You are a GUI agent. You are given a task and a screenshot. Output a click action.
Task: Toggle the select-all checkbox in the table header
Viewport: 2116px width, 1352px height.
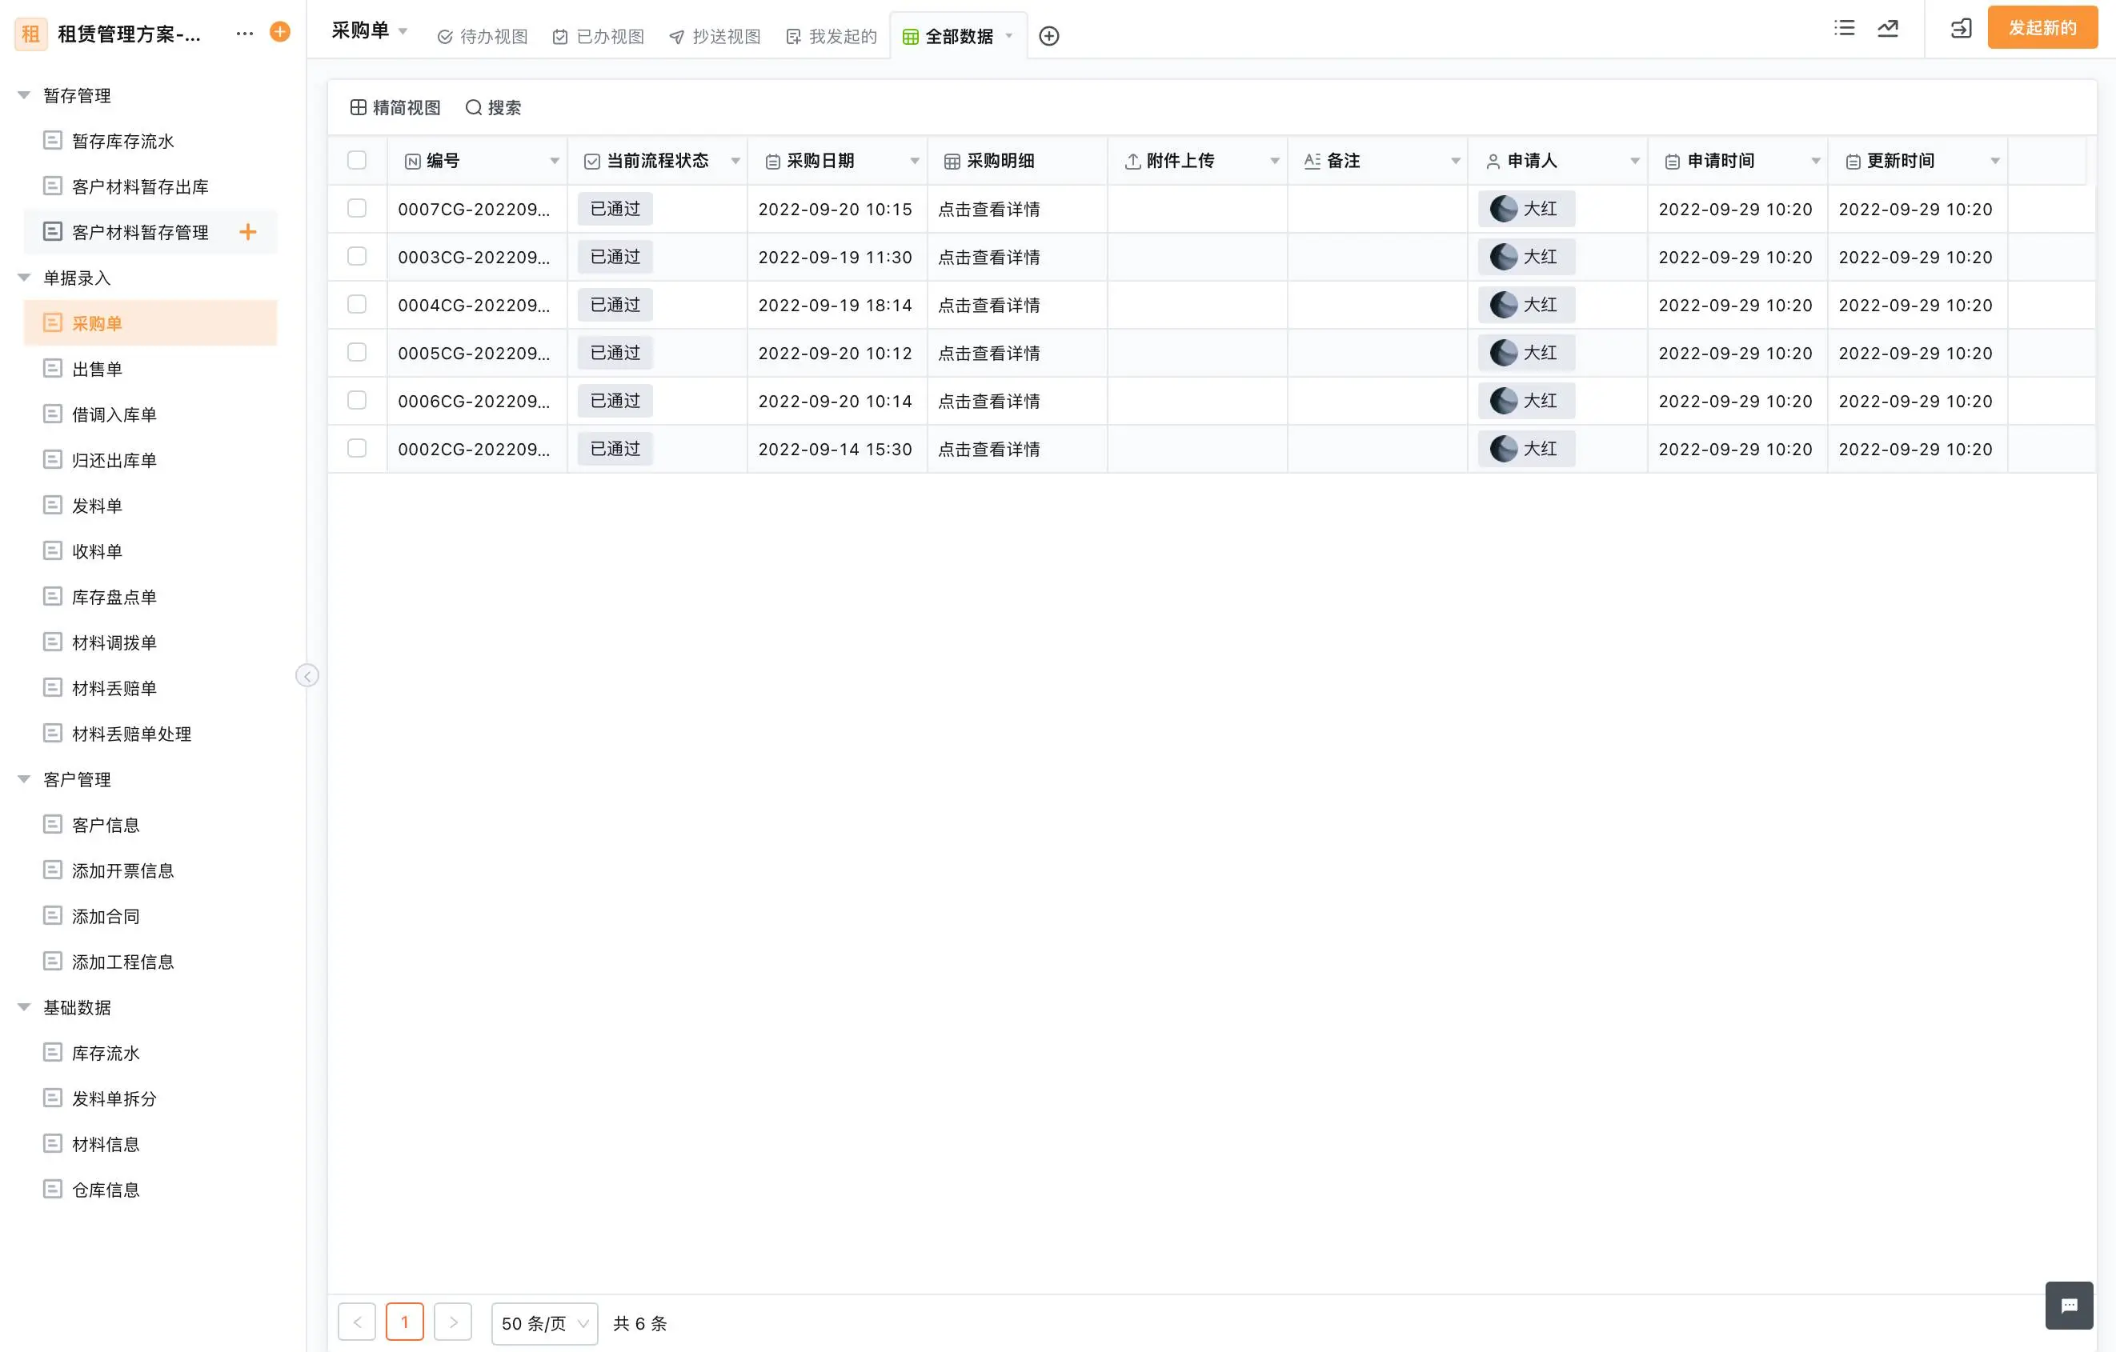[x=357, y=161]
